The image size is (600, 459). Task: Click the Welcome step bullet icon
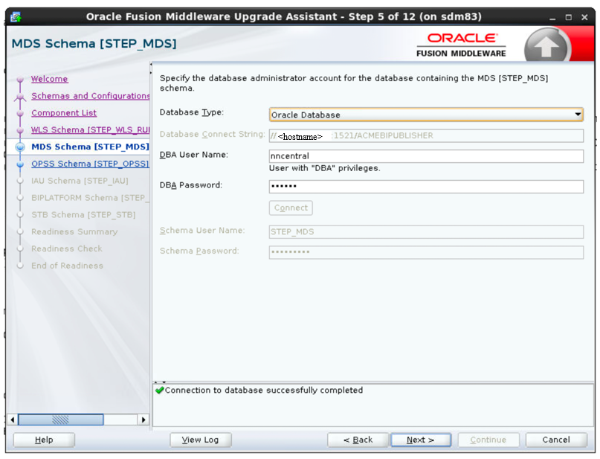click(x=20, y=80)
